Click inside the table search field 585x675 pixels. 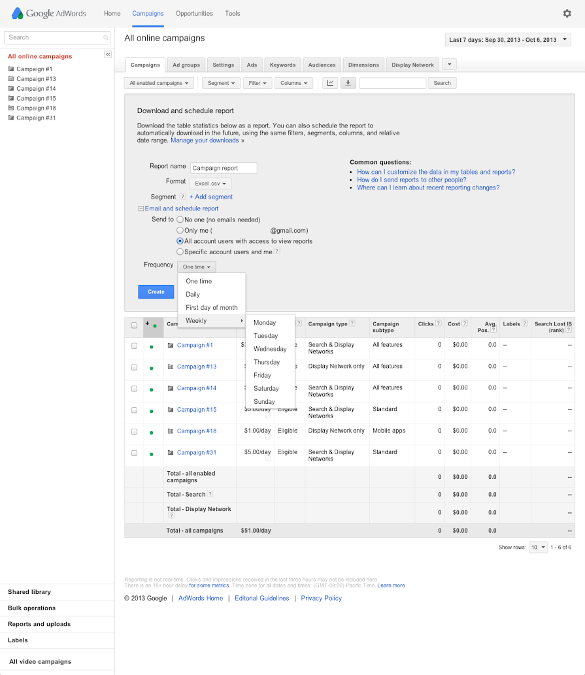[392, 83]
